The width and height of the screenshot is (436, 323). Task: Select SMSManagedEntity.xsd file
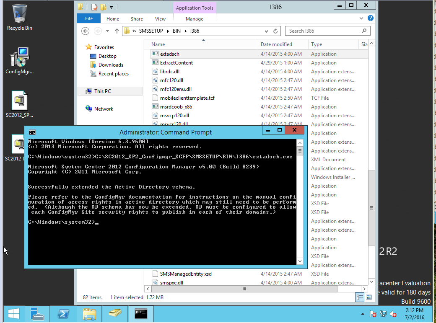click(186, 274)
